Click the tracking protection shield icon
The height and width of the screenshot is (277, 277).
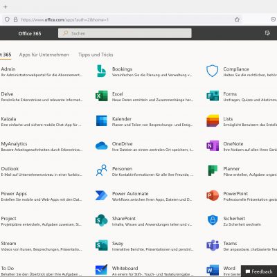pyautogui.click(x=7, y=19)
